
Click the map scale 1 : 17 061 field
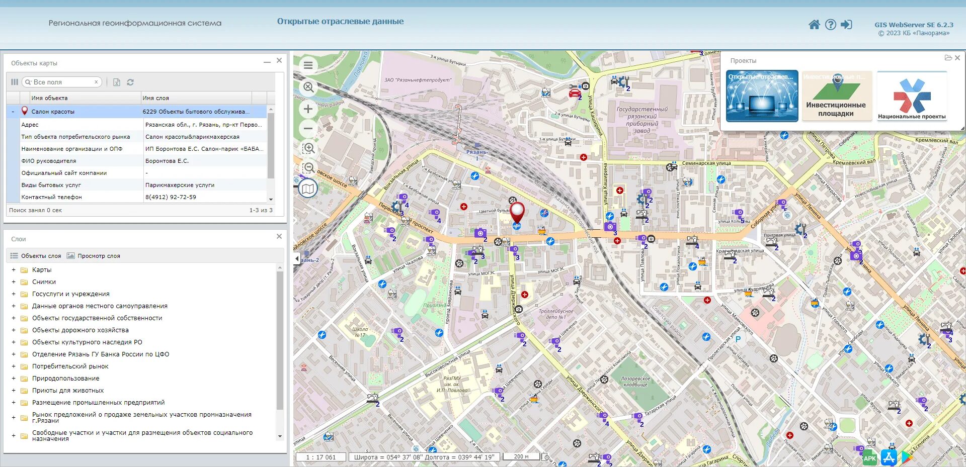click(x=321, y=457)
